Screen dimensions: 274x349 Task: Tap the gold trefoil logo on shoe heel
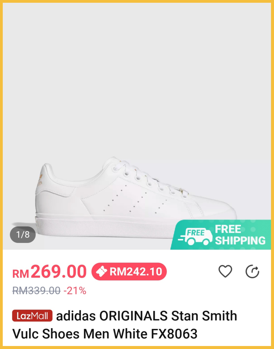40,178
